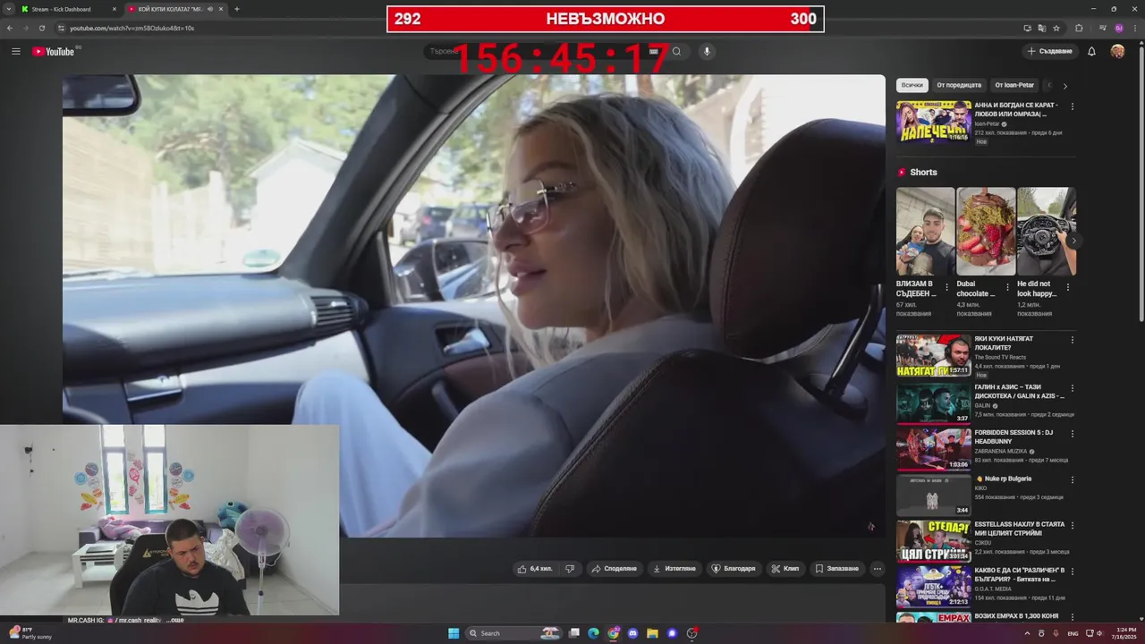Open Chrome extensions puzzle icon
The width and height of the screenshot is (1145, 644).
(1079, 28)
